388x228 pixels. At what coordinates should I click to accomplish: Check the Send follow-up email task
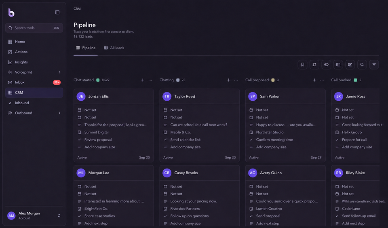point(337,216)
